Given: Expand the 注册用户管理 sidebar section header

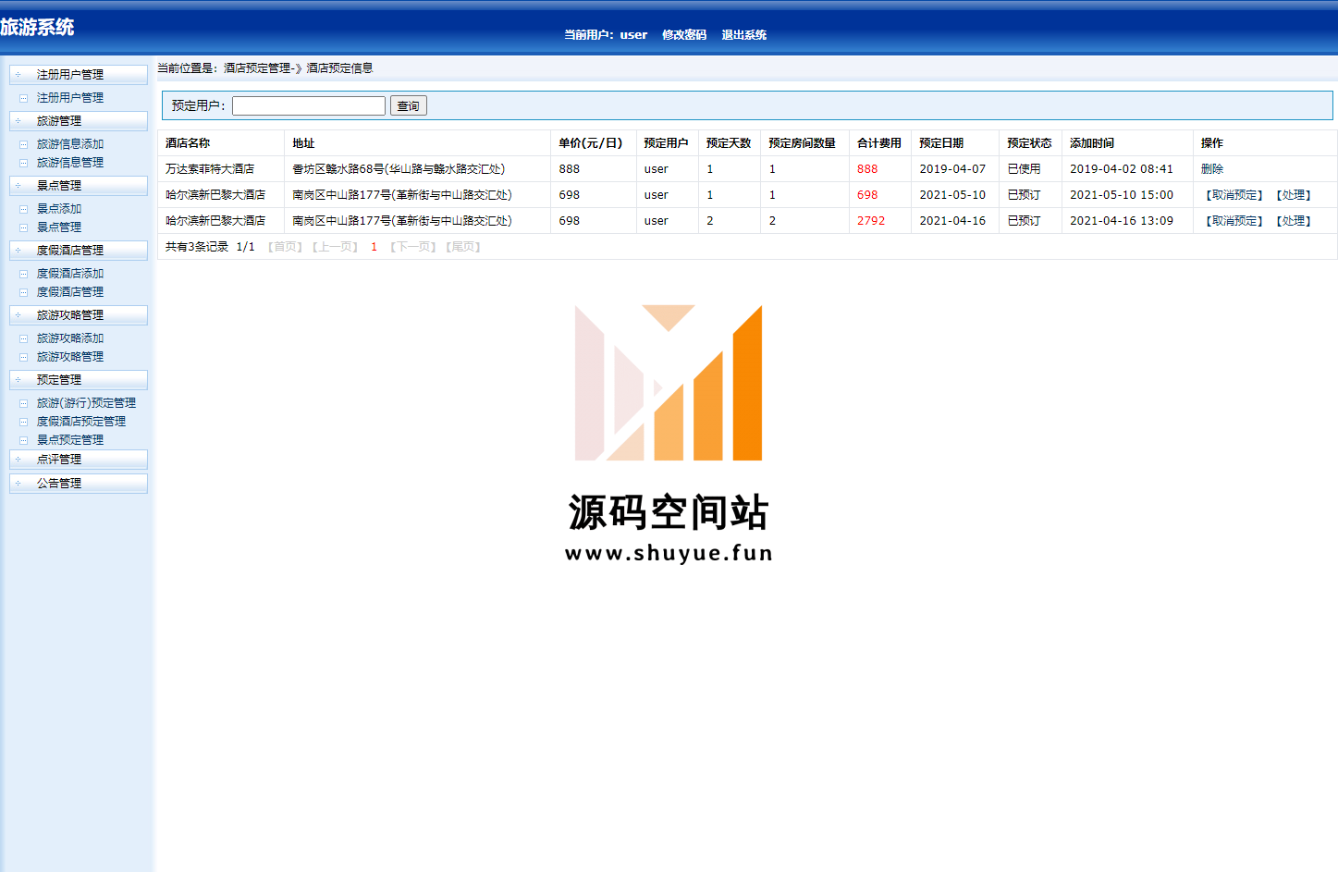Looking at the screenshot, I should point(79,75).
